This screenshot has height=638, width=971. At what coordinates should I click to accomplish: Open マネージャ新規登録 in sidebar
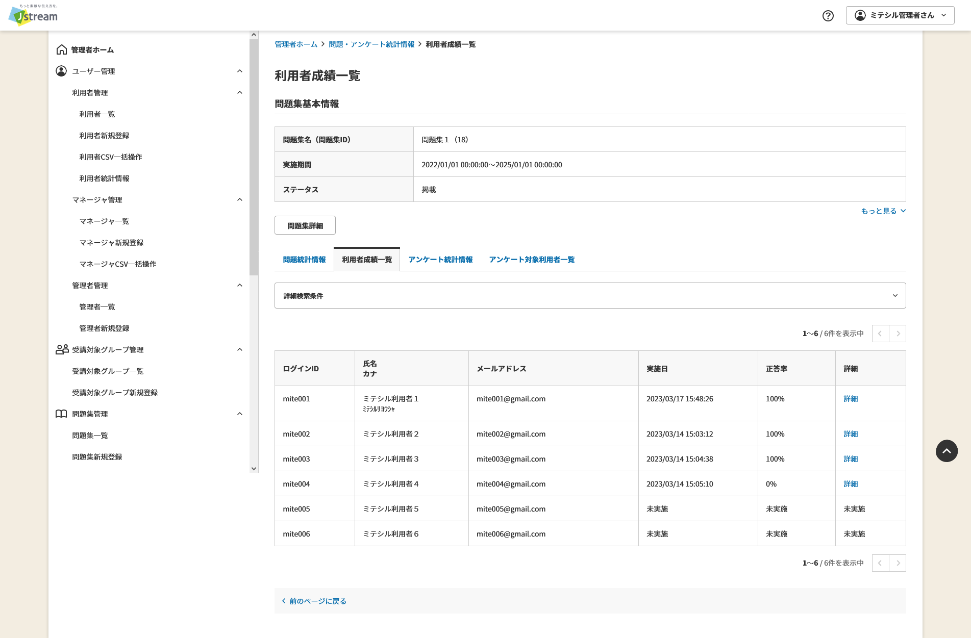[x=111, y=243]
